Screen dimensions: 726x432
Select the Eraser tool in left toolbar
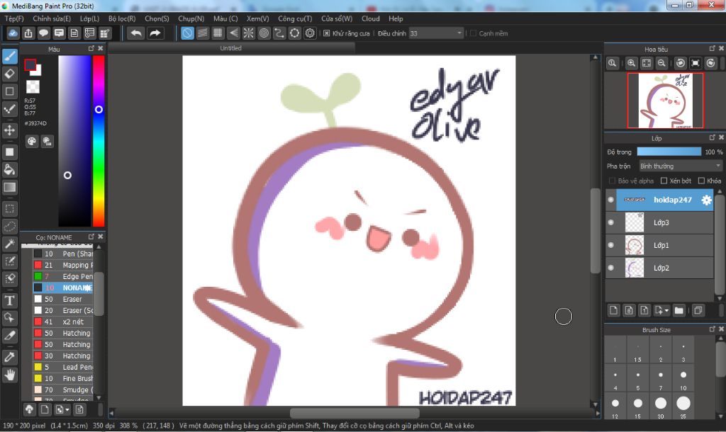click(10, 74)
